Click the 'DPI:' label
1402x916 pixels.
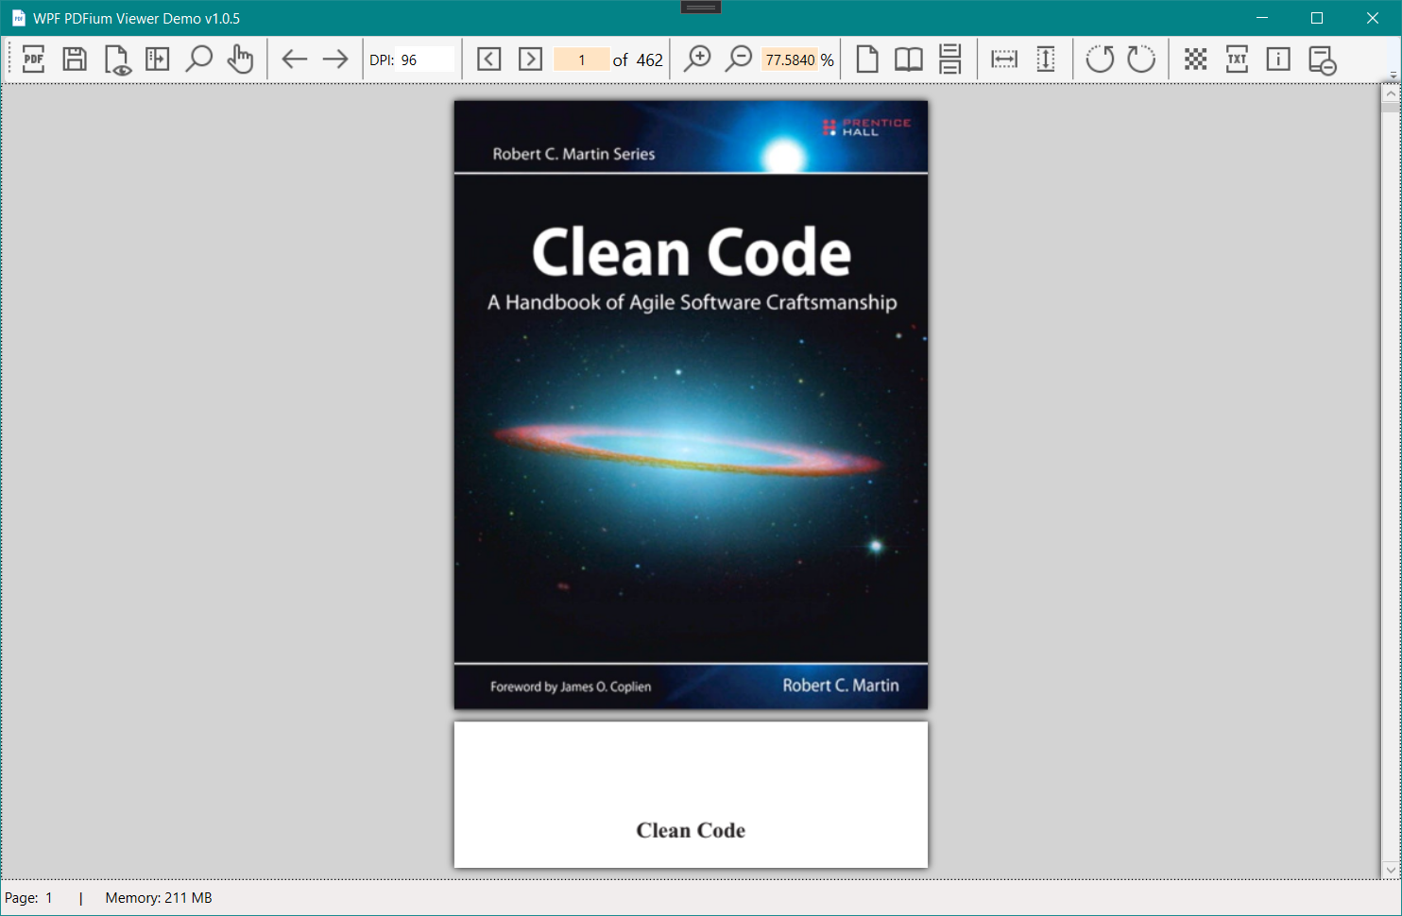point(382,59)
